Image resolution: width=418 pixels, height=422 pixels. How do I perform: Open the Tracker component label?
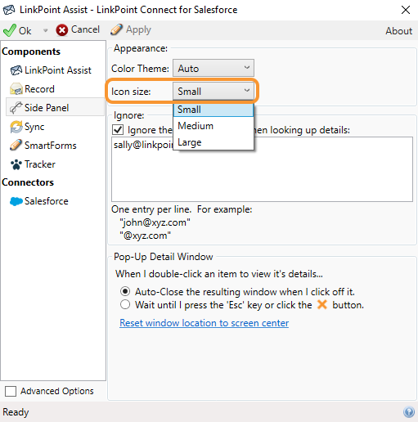(x=40, y=164)
